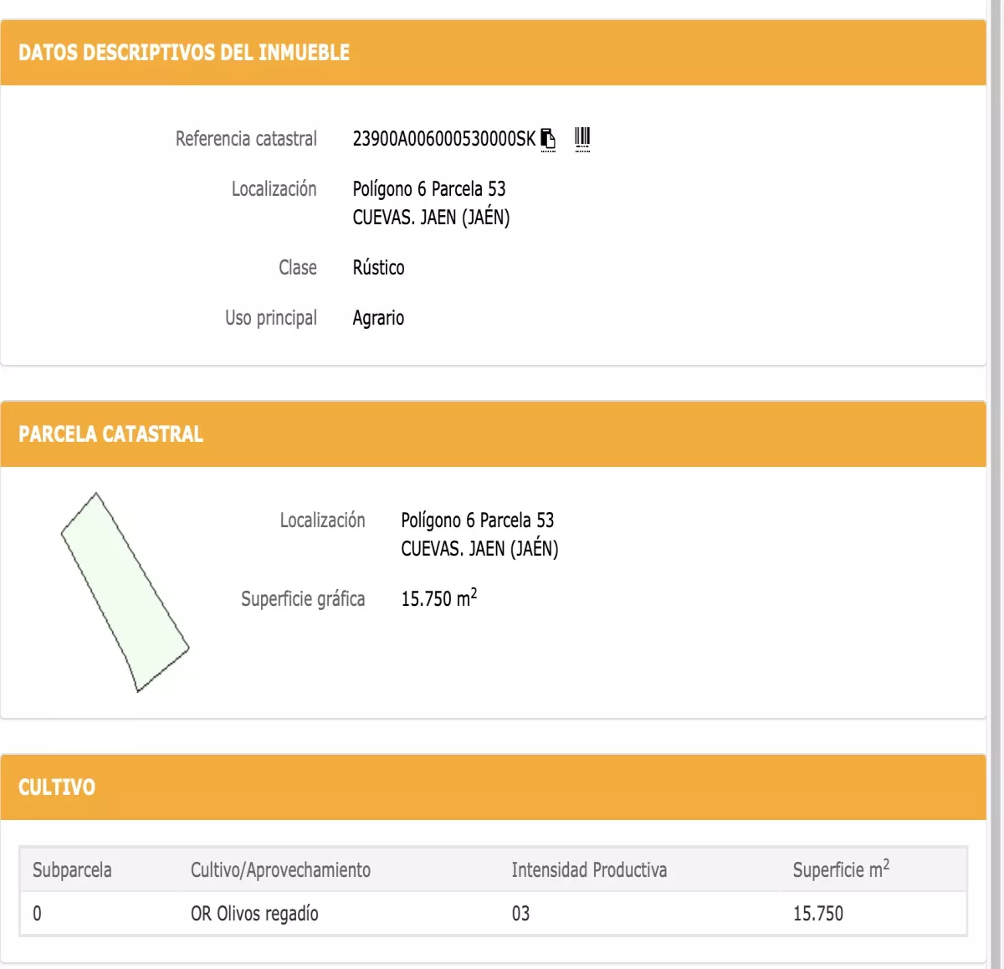Click the Agrario main use value
The image size is (1004, 969).
378,318
